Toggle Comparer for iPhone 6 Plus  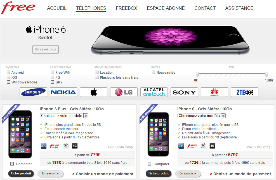tap(12, 164)
